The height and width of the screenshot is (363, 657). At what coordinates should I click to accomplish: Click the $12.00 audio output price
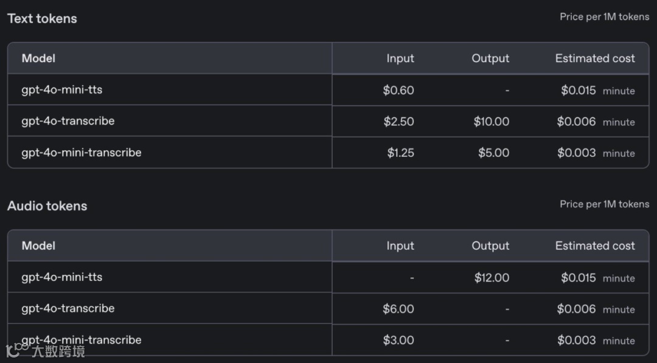pos(492,278)
